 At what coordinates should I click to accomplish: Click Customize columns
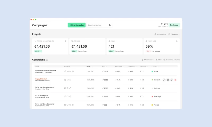(171, 60)
